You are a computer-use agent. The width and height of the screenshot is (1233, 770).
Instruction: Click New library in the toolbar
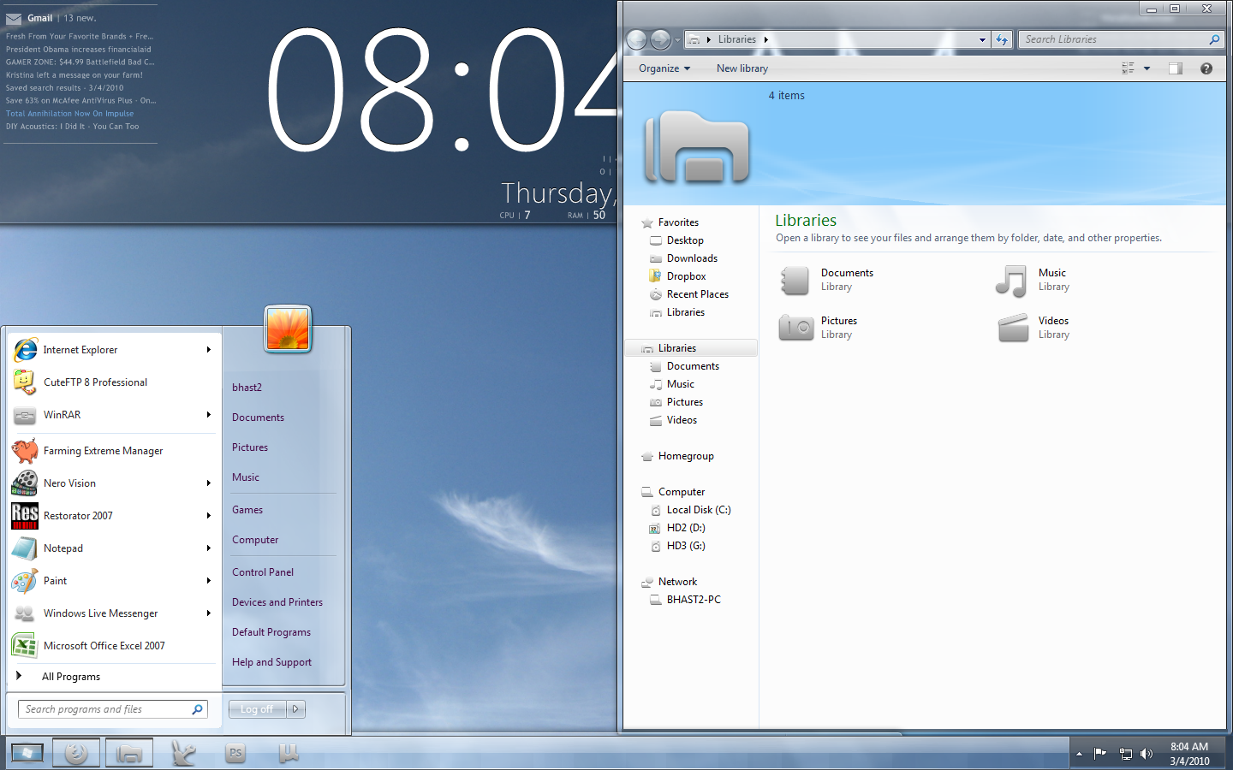tap(742, 68)
